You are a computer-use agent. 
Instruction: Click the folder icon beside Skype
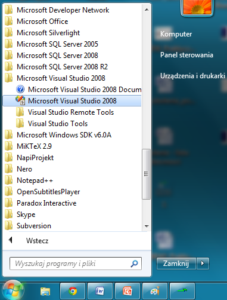tap(9, 214)
